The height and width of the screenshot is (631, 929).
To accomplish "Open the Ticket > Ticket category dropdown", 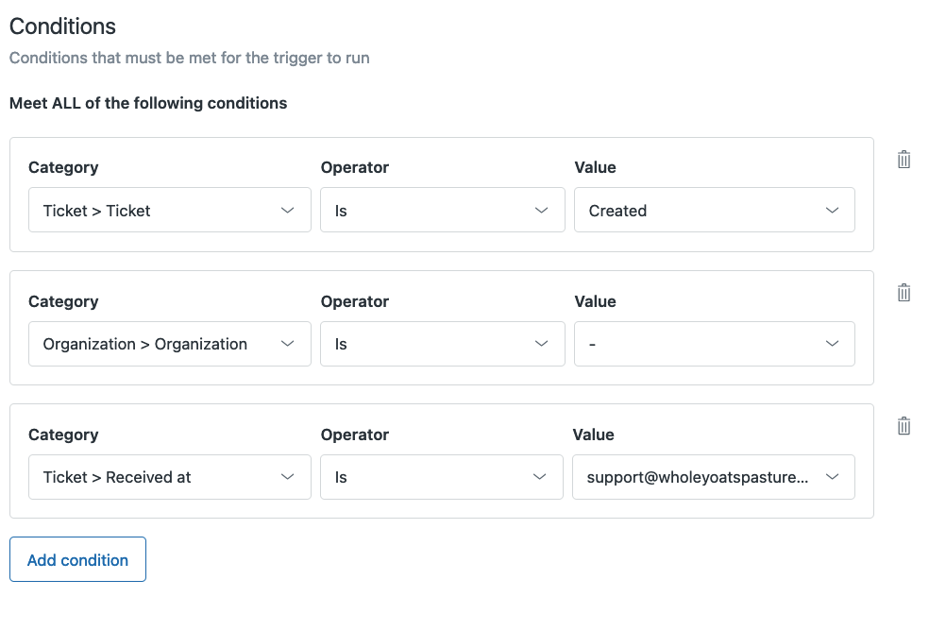I will tap(170, 211).
